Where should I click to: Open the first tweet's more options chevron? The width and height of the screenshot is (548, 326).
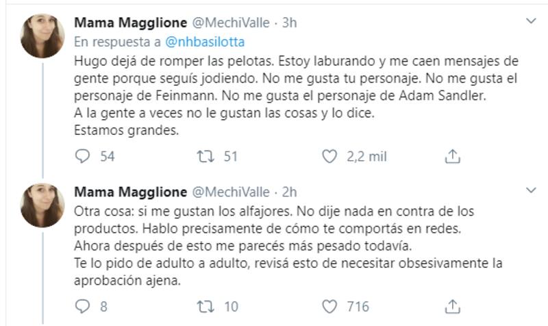pos(530,21)
